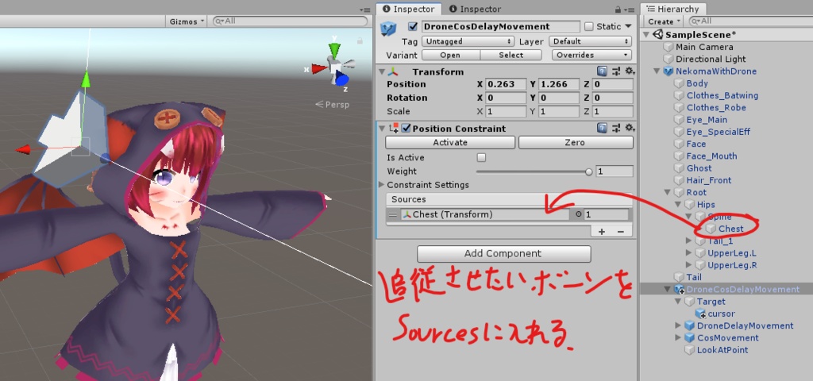Expand UpperLeg.L in Hierarchy
The image size is (813, 381).
(688, 252)
